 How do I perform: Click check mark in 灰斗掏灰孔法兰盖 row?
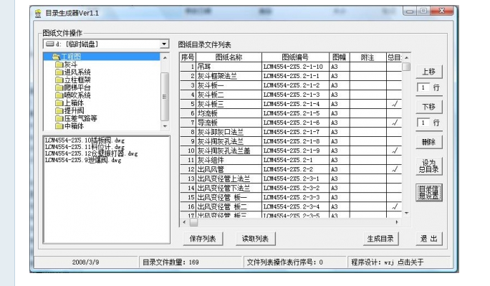395,151
